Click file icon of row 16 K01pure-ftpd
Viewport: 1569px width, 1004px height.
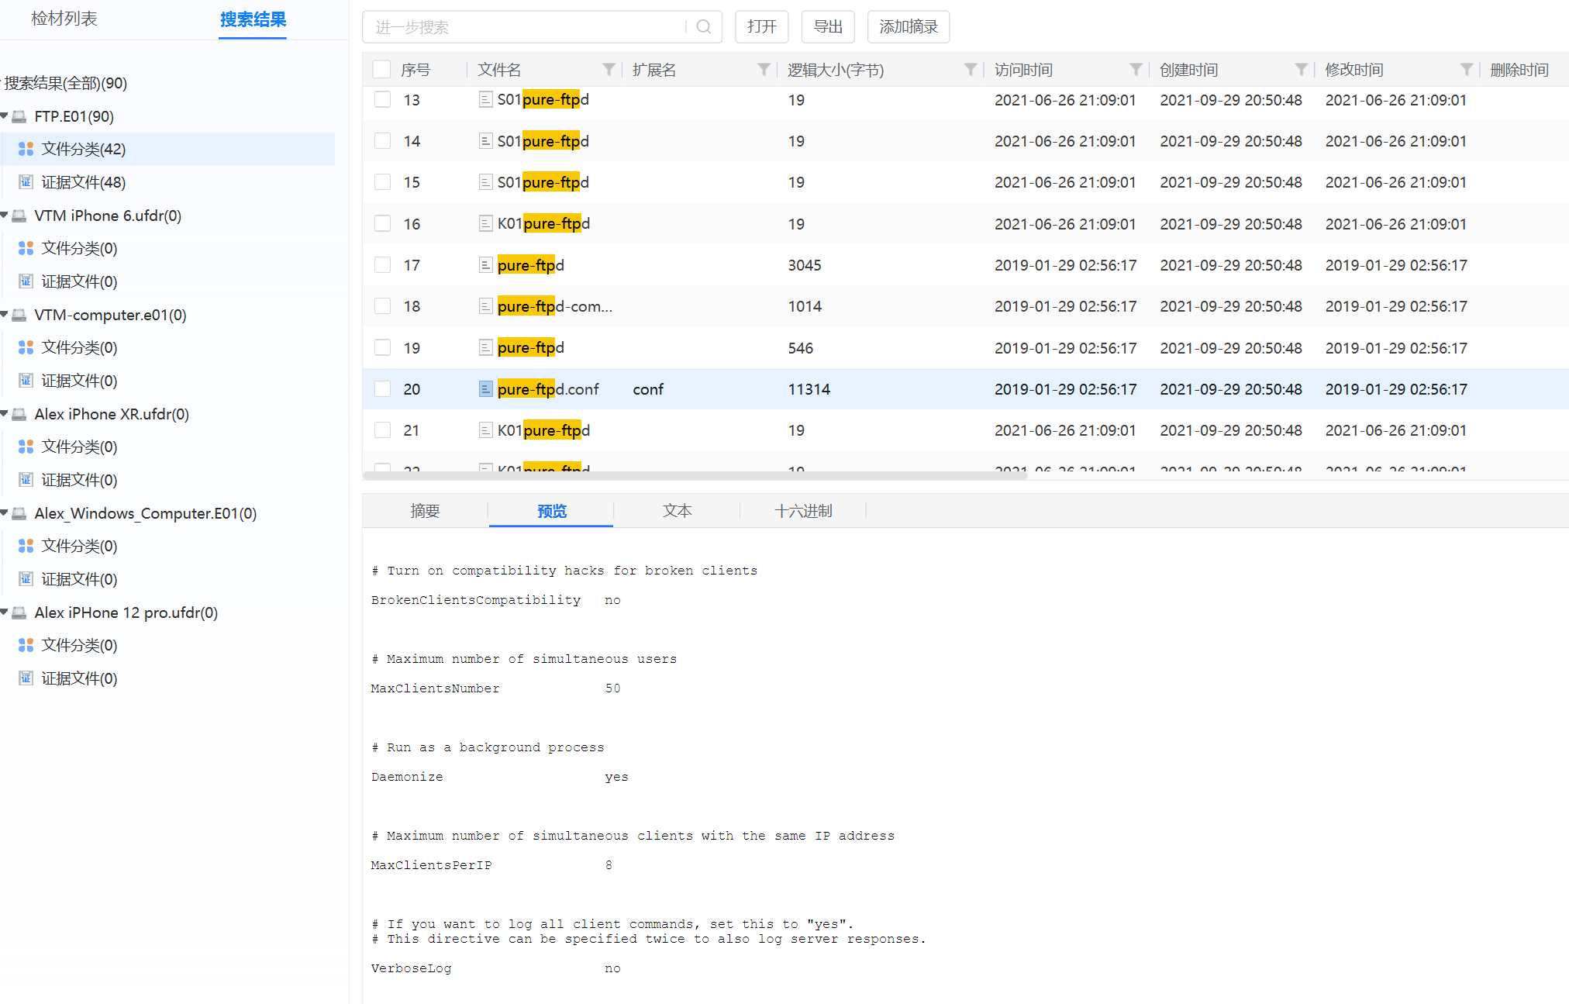pos(485,224)
